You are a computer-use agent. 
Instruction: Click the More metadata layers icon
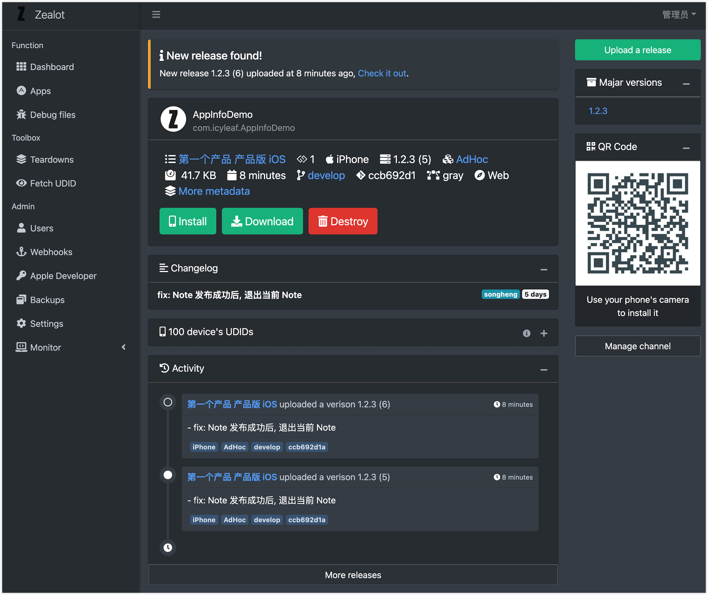pyautogui.click(x=170, y=191)
